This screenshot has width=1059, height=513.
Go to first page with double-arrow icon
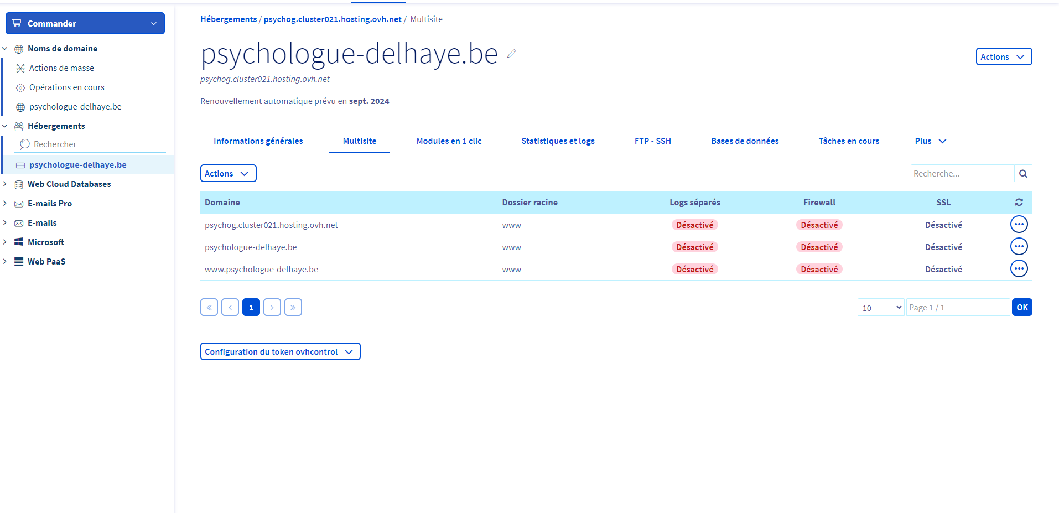click(209, 307)
